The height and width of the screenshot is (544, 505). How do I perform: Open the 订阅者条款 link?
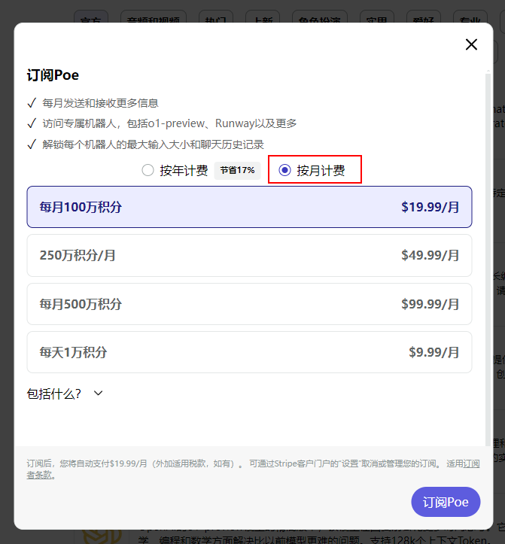coord(472,463)
